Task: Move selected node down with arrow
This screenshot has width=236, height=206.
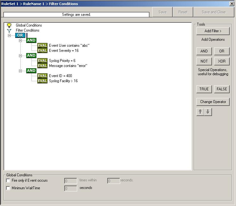Action: point(208,112)
